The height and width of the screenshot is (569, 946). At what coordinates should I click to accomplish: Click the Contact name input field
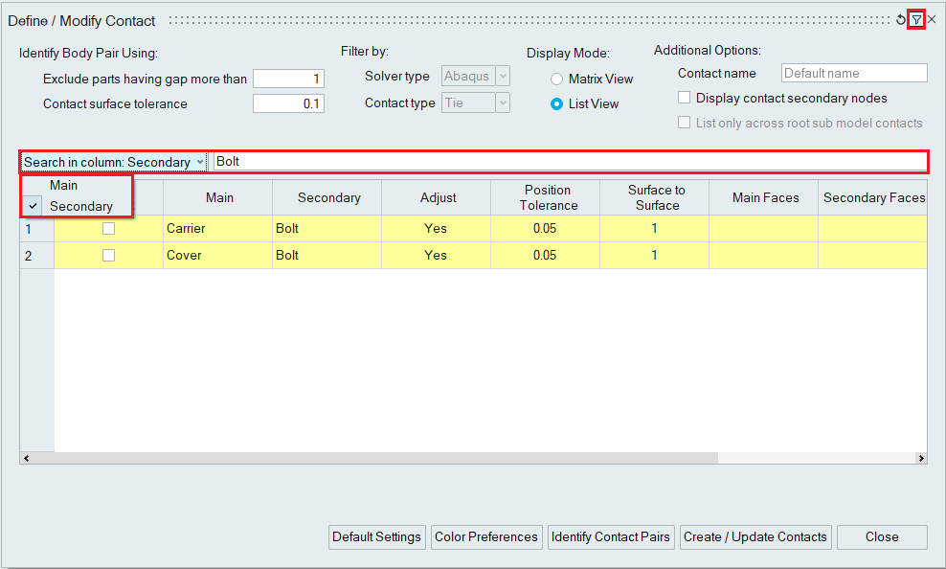(x=854, y=74)
